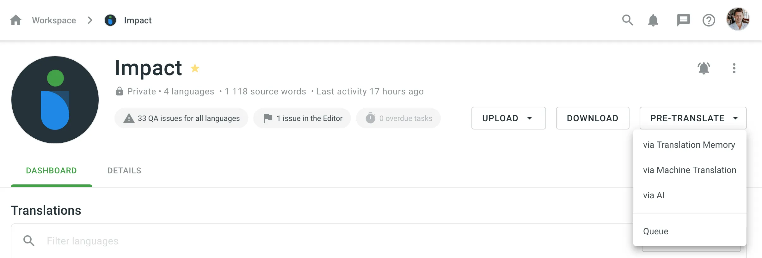Viewport: 762px width, 258px height.
Task: Open the notifications bell in header
Action: click(x=653, y=21)
